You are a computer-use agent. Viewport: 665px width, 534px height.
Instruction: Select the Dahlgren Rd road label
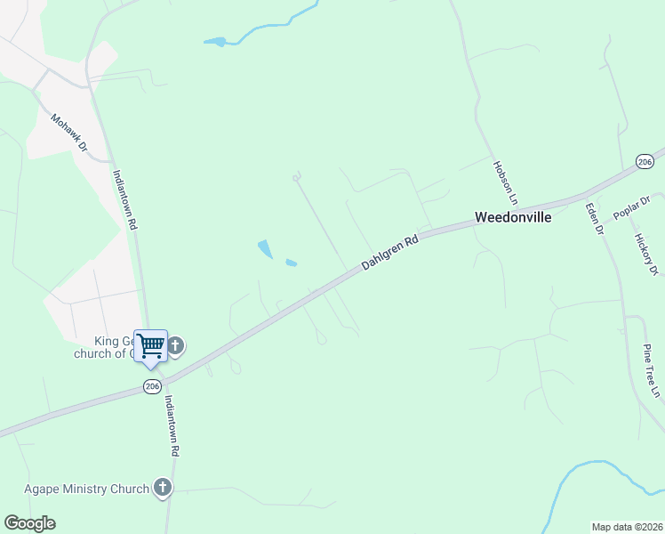pyautogui.click(x=390, y=252)
